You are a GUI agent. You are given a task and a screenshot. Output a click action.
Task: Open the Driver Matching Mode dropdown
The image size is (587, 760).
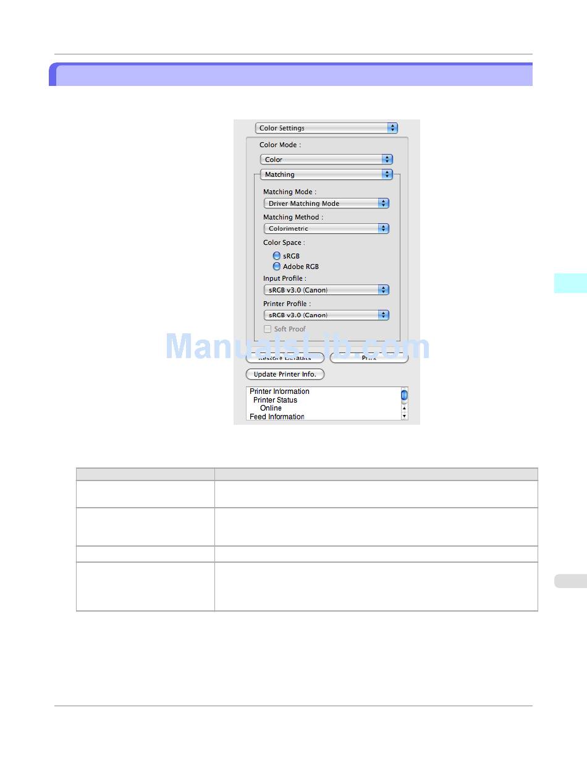click(326, 203)
